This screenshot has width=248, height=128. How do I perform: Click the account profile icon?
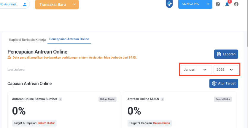pyautogui.click(x=236, y=4)
